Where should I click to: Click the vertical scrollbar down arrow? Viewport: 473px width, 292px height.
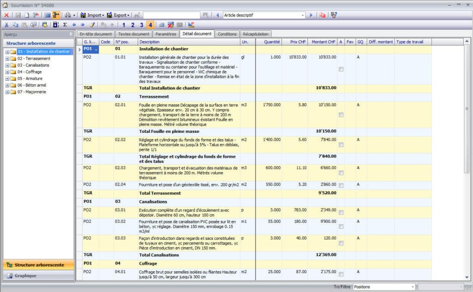467,278
